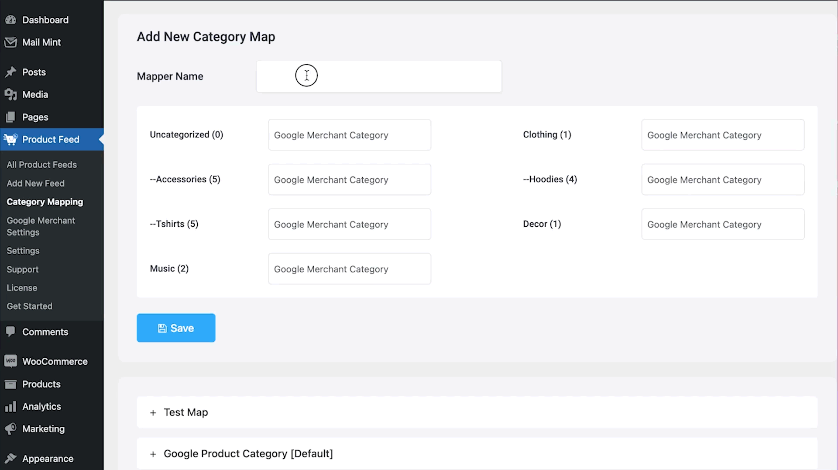
Task: Open All Product Feeds submenu
Action: click(41, 165)
